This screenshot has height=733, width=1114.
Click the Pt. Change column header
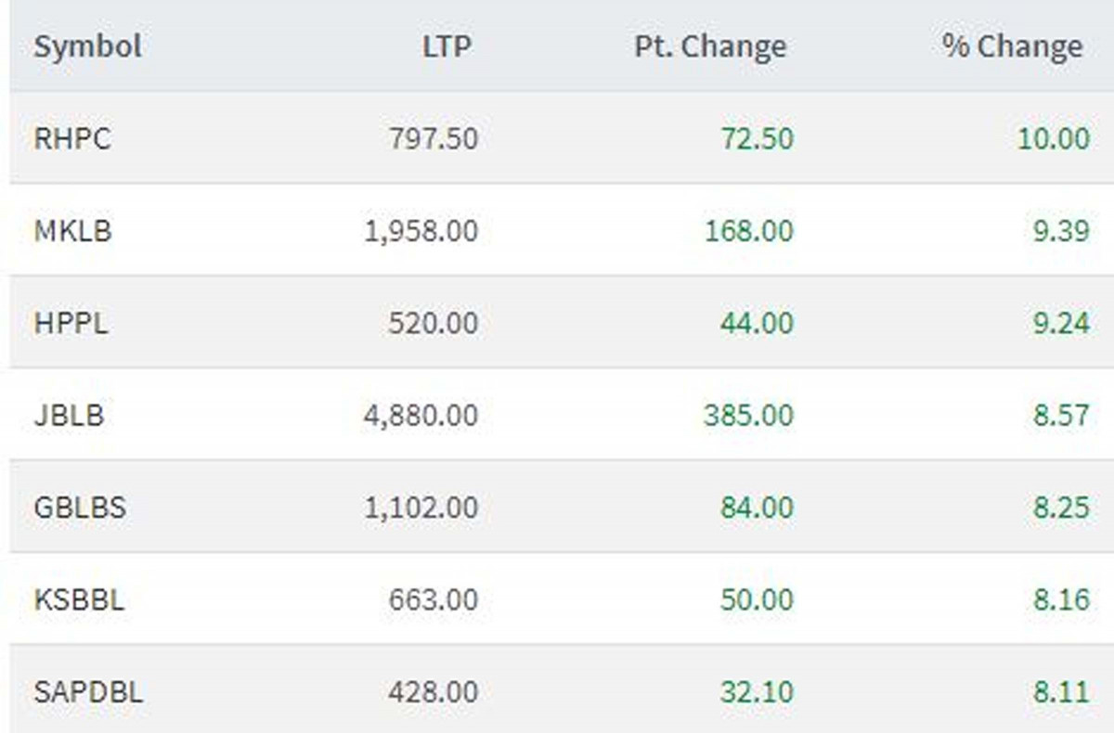(710, 46)
